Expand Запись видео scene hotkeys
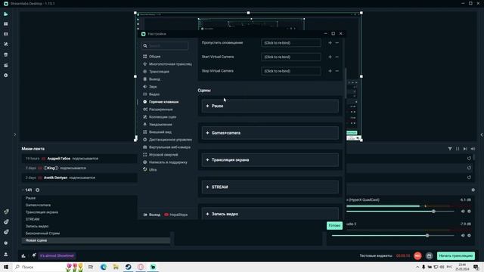This screenshot has width=484, height=272. tap(270, 214)
